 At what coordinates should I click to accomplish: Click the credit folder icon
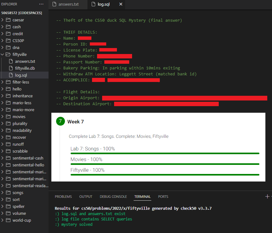tap(8, 34)
